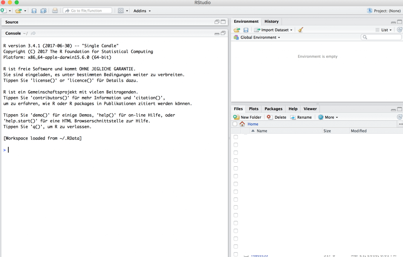Screen dimensions: 403x257
Task: Open the Project: (None) menu
Action: (384, 11)
